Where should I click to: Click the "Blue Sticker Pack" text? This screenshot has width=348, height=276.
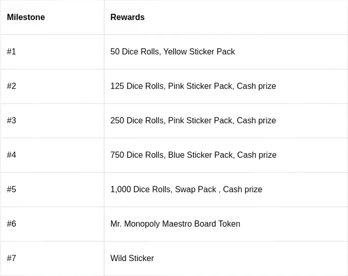click(x=200, y=155)
